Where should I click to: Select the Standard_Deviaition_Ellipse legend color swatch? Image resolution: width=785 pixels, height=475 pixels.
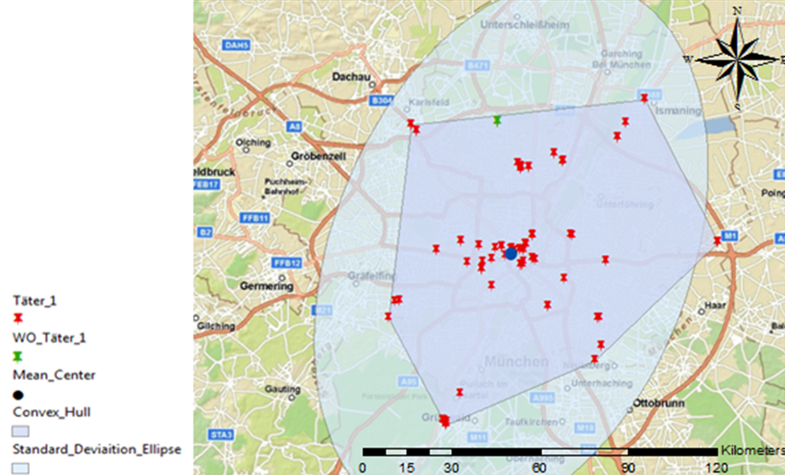(x=21, y=468)
